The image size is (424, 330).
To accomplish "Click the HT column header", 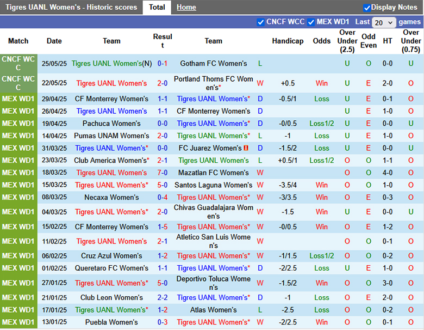I will (387, 41).
